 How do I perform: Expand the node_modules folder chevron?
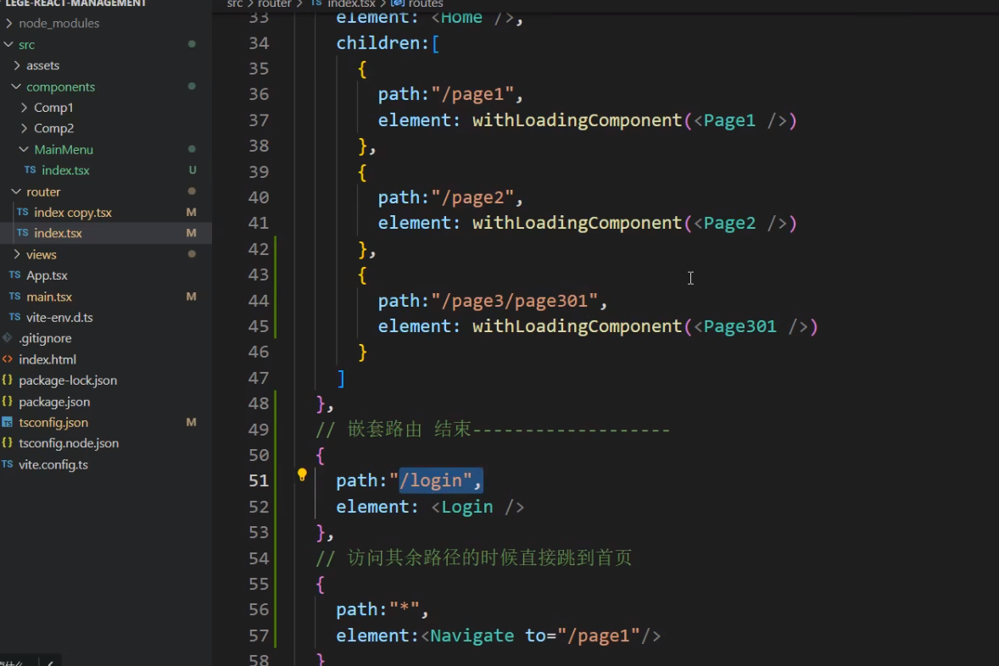point(9,24)
